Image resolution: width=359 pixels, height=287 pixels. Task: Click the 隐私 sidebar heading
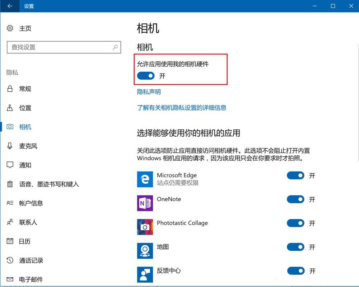pos(12,72)
